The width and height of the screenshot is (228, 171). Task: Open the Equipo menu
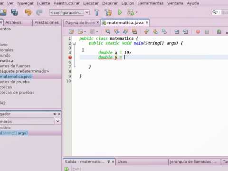point(128,3)
